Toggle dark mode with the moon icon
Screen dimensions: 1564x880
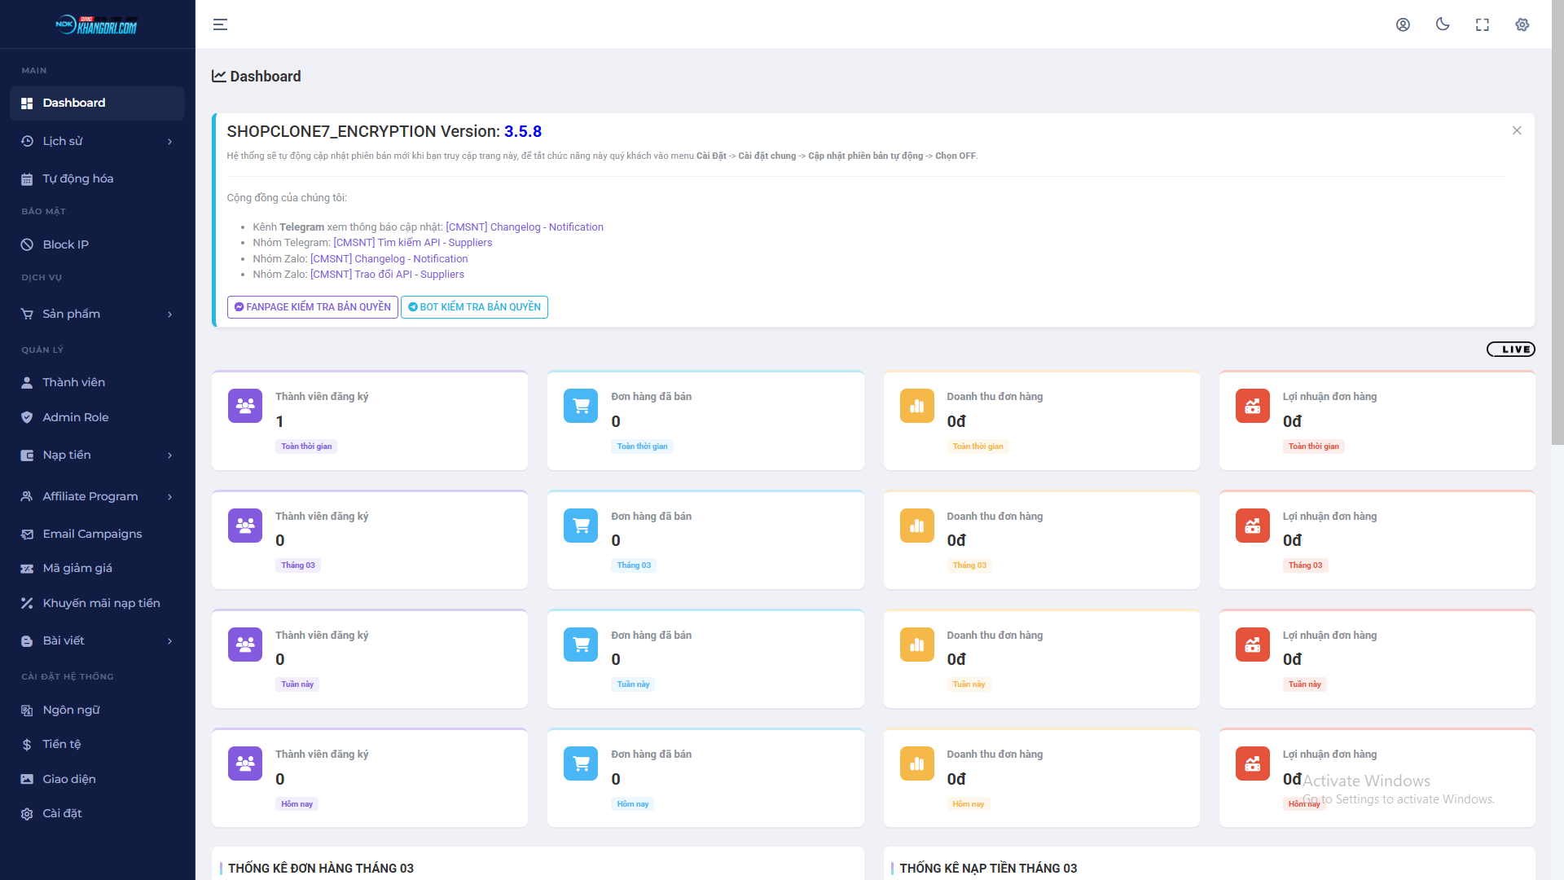(1443, 24)
